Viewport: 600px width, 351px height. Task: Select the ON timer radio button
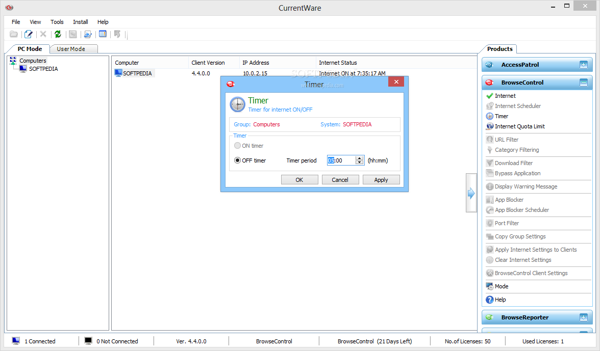[x=237, y=146]
